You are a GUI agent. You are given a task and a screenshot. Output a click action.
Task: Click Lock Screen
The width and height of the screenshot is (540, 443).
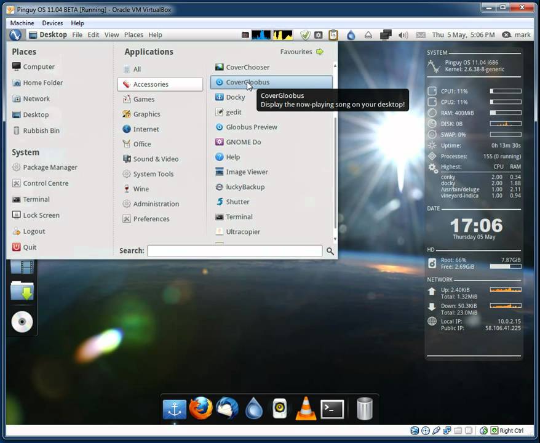pos(36,215)
